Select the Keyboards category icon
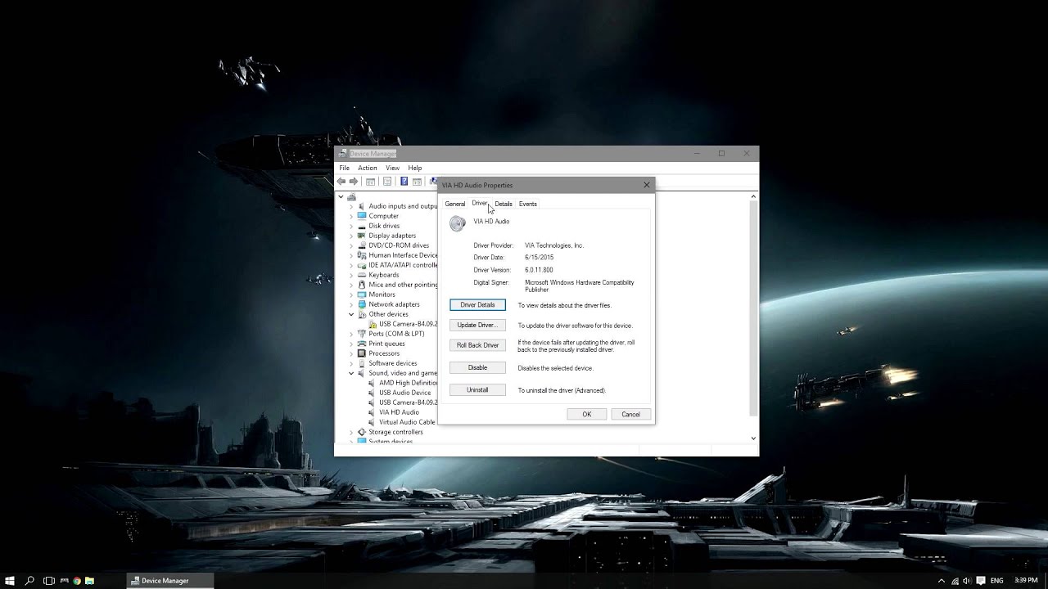Image resolution: width=1048 pixels, height=589 pixels. [x=362, y=275]
